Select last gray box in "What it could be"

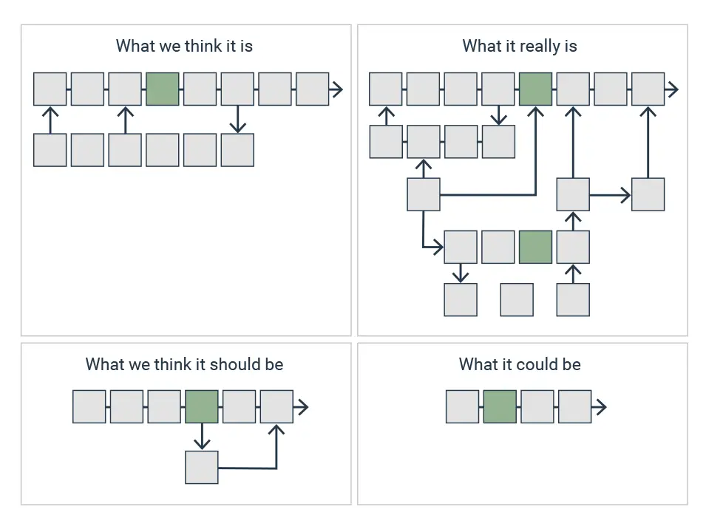coord(574,407)
